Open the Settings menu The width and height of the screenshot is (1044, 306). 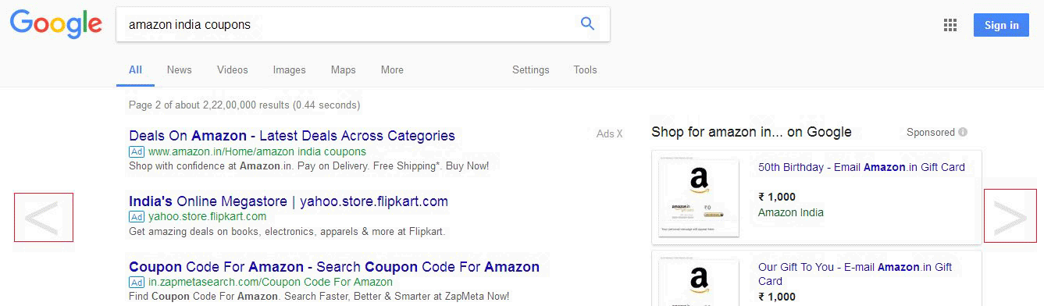(x=531, y=70)
